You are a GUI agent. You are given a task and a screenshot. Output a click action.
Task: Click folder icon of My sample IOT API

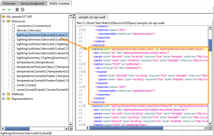coord(4,16)
